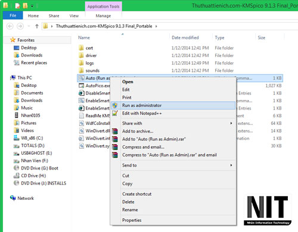Click the This PC computer icon
Image resolution: width=298 pixels, height=232 pixels.
pos(13,77)
